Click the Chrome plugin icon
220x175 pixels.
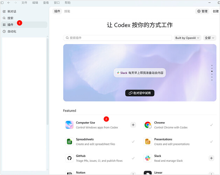point(148,125)
